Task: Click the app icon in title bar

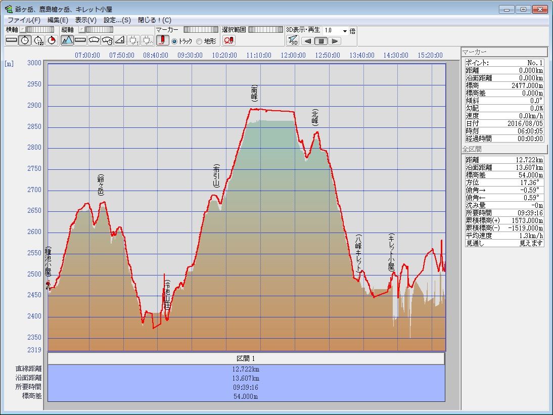Action: click(x=9, y=9)
